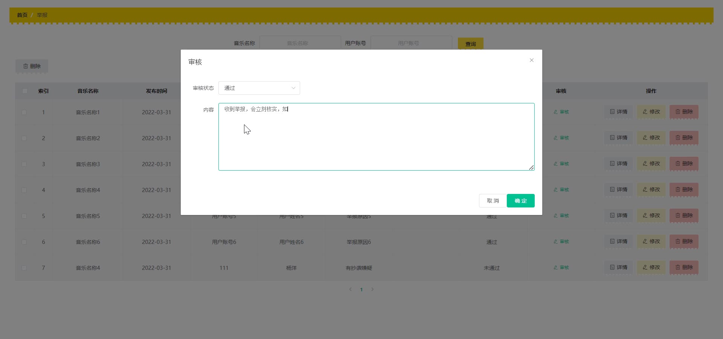Click 修改 for row 音乐名称2
The image size is (723, 339).
[x=651, y=138]
